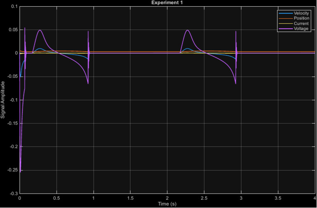Click the 3.5 tick label on time axis
This screenshot has width=317, height=208.
[278, 198]
